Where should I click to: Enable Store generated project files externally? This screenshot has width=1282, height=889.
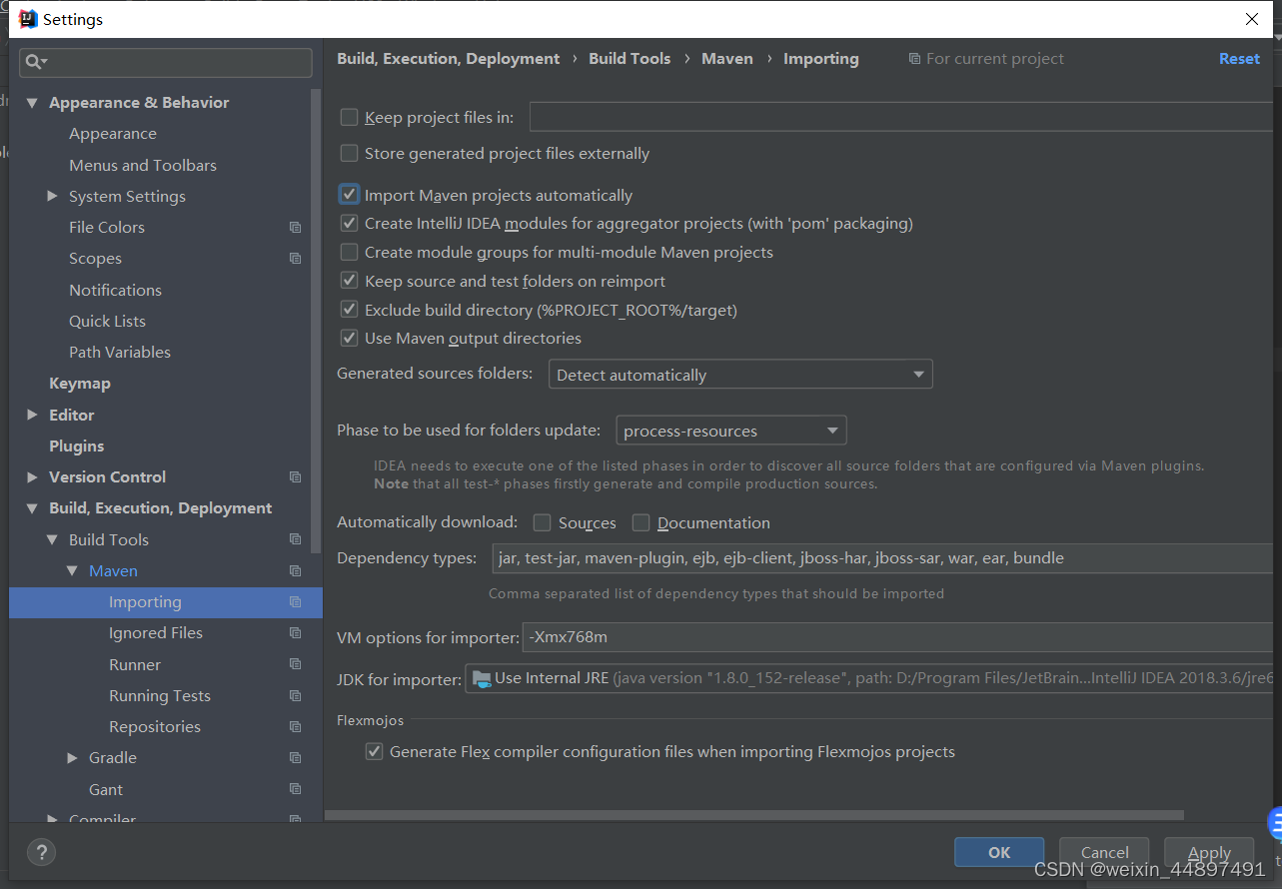tap(349, 153)
